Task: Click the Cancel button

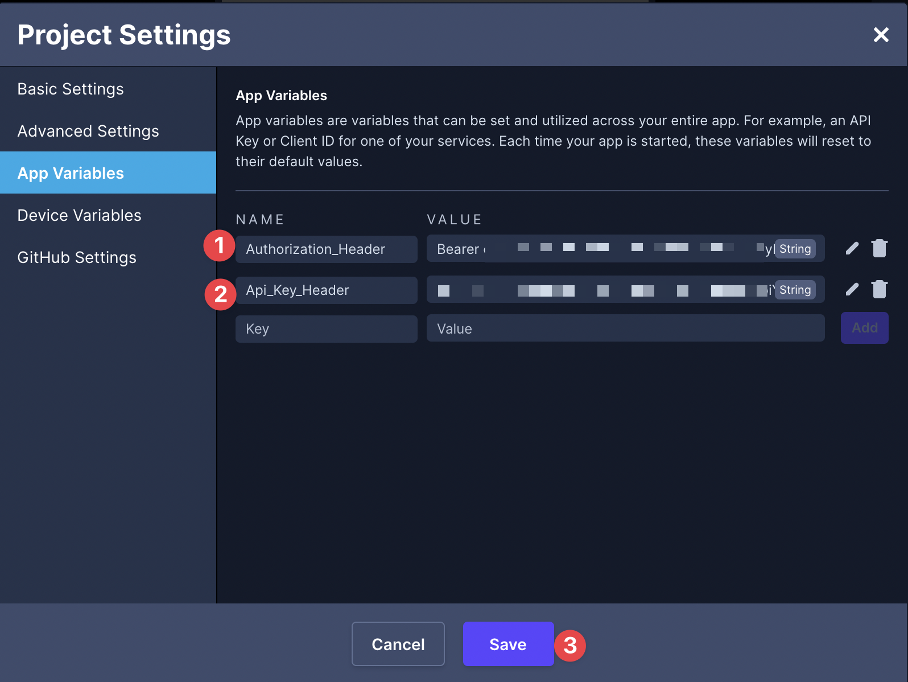Action: coord(398,644)
